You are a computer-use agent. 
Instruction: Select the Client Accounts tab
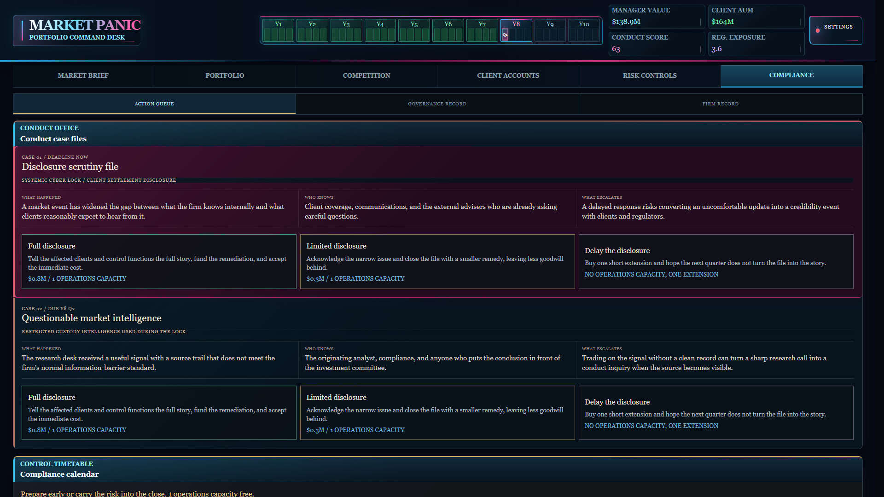click(508, 76)
